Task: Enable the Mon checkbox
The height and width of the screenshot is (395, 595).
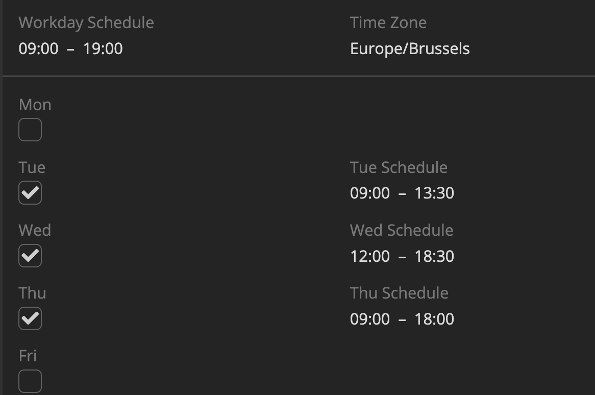Action: click(x=30, y=130)
